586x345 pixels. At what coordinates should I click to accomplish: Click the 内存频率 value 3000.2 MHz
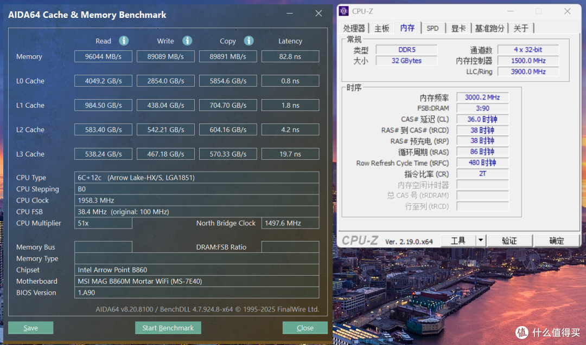pyautogui.click(x=482, y=97)
